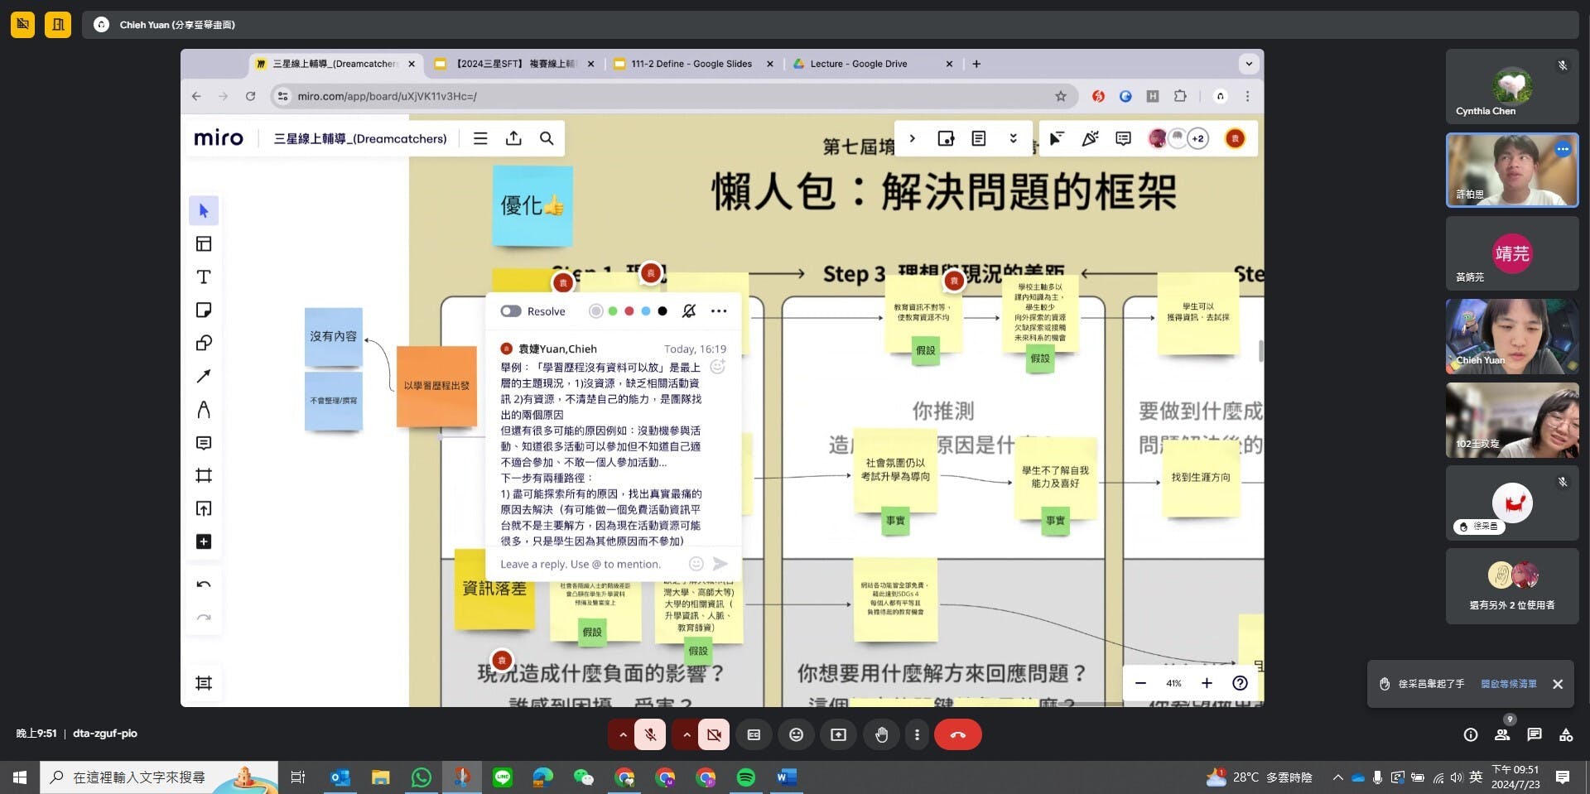Open Miro board search
The width and height of the screenshot is (1590, 794).
pyautogui.click(x=547, y=138)
